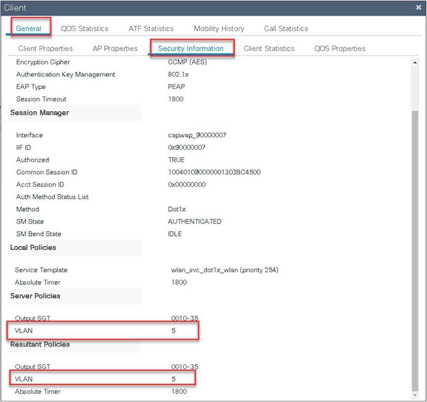The height and width of the screenshot is (402, 427).
Task: Click the EAP Type label
Action: 31,87
